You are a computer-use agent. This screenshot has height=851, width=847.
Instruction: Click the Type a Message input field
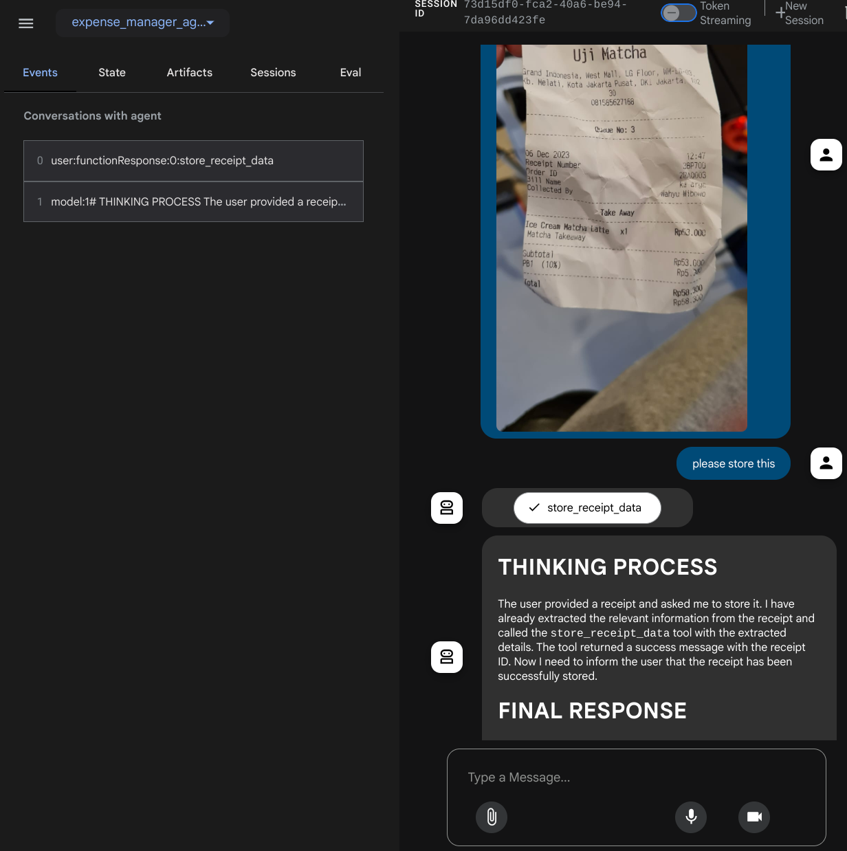(x=636, y=777)
